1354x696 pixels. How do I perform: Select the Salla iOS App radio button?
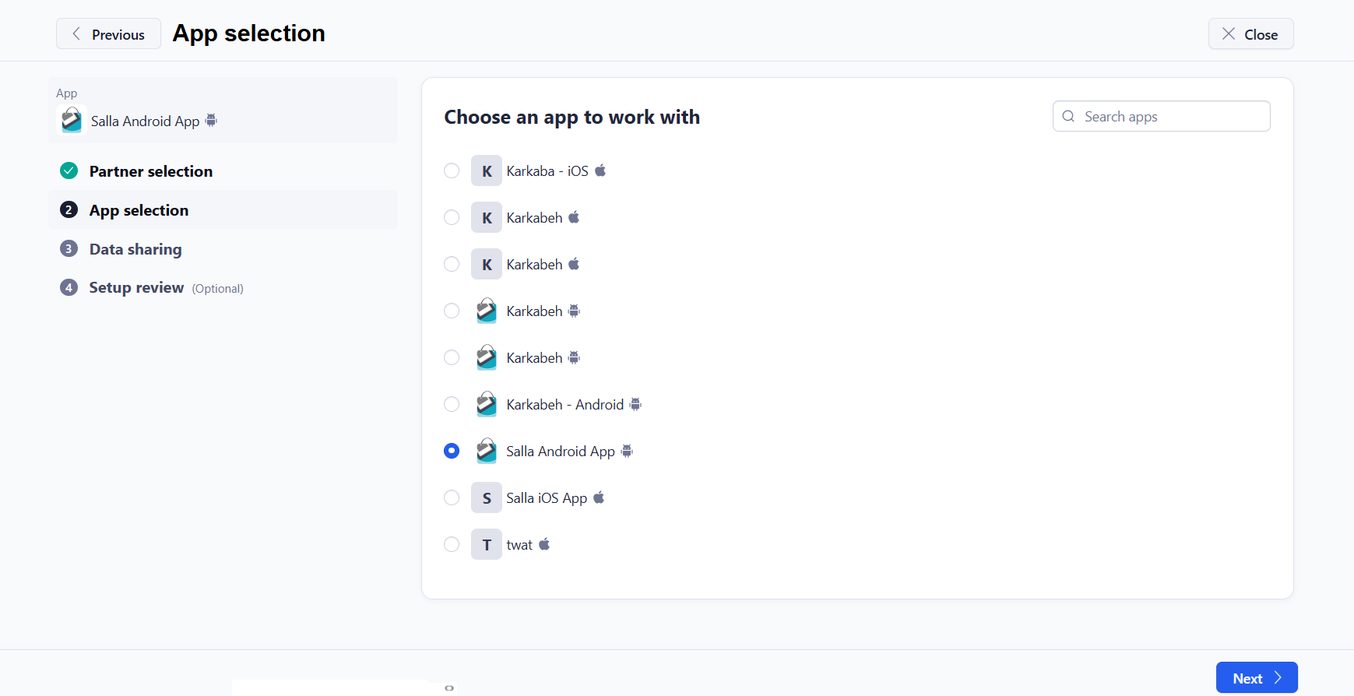point(452,497)
